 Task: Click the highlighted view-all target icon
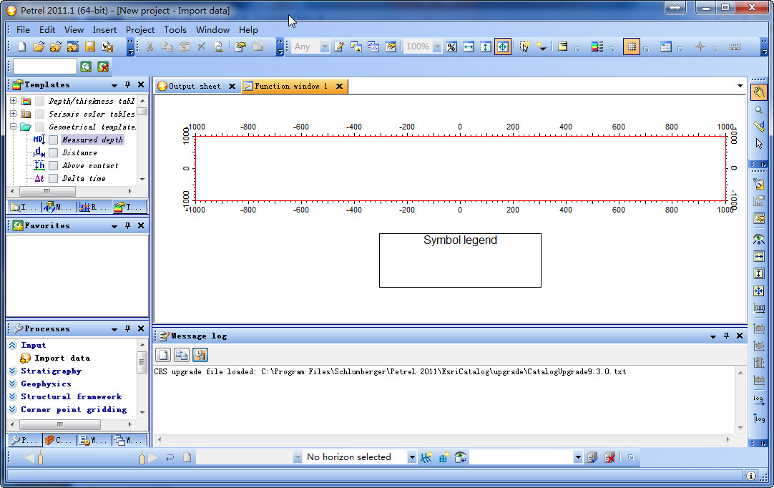tap(502, 47)
